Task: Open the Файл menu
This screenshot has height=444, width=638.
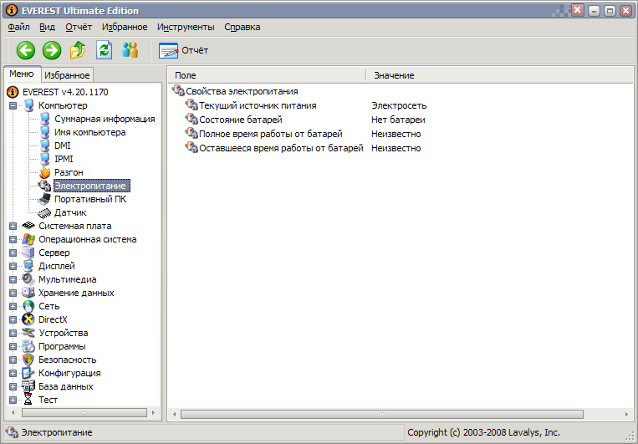Action: click(x=18, y=27)
